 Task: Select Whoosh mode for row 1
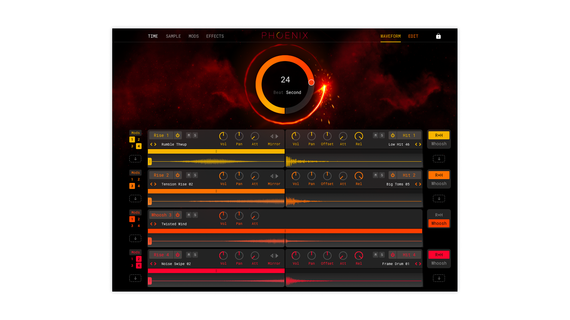click(x=439, y=144)
